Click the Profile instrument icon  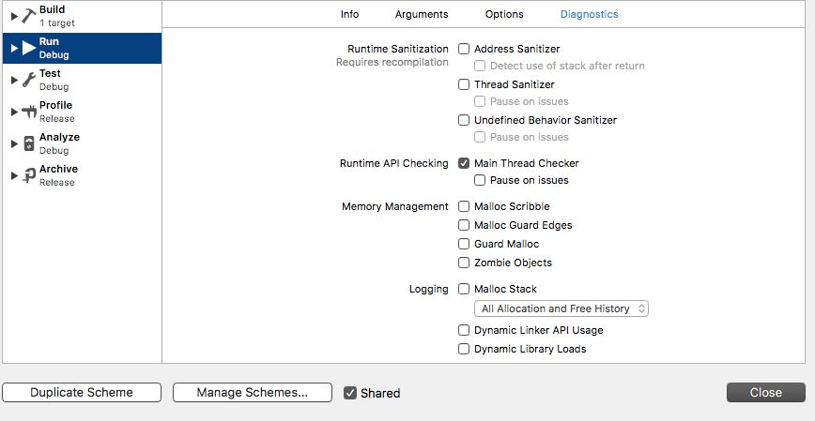[x=28, y=112]
